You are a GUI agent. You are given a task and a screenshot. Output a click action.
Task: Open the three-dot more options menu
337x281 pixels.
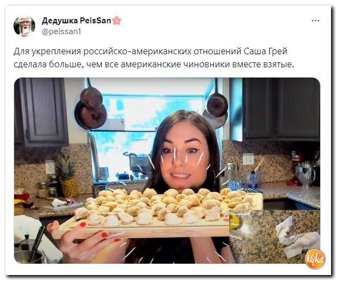click(x=315, y=21)
